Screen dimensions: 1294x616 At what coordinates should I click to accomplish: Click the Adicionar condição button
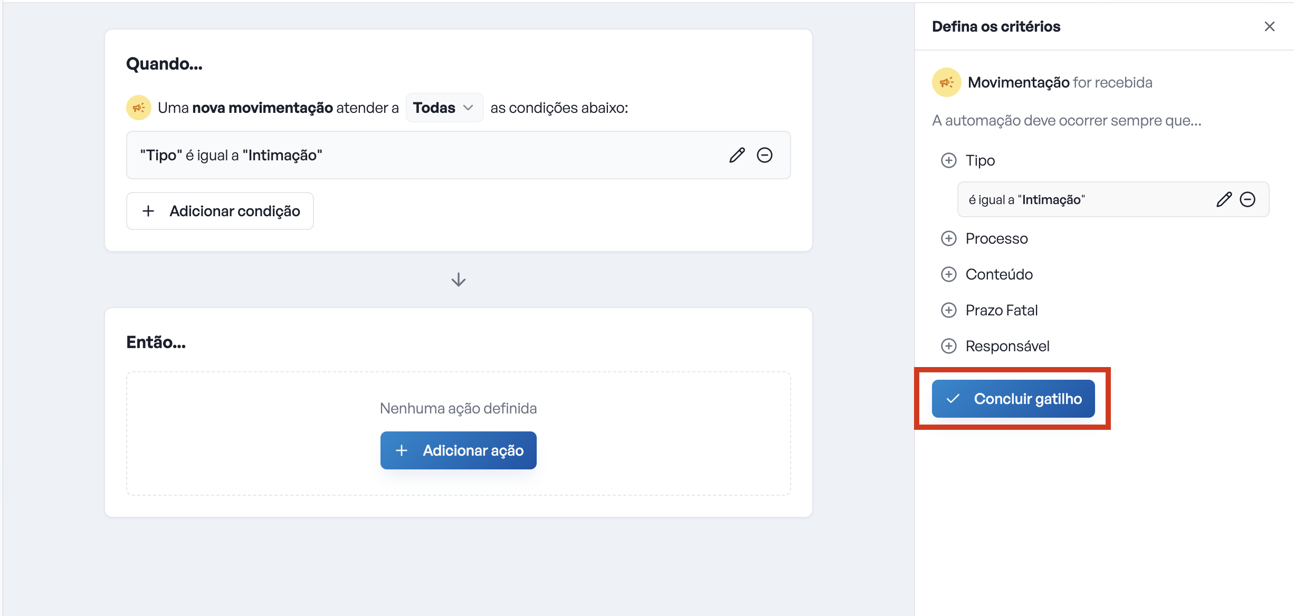coord(220,211)
